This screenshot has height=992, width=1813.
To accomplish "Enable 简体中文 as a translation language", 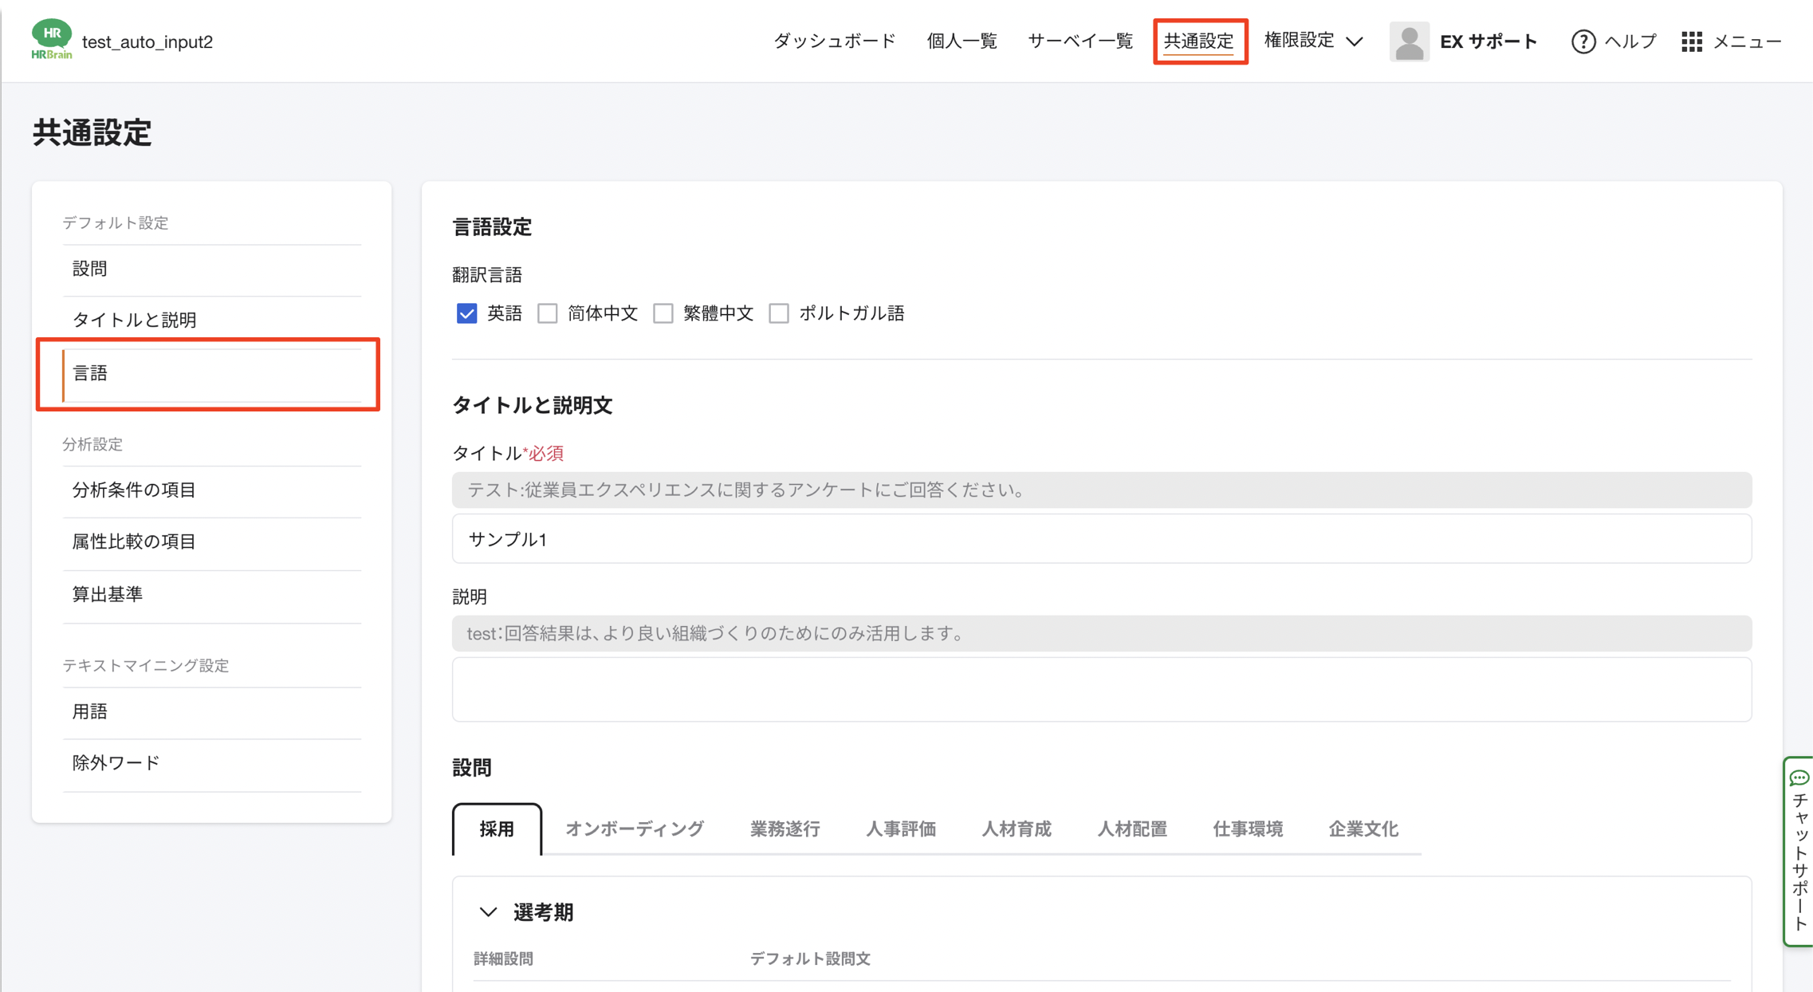I will [x=547, y=313].
